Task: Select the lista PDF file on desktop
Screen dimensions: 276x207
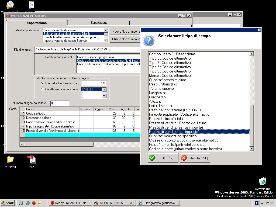Action: point(31,162)
